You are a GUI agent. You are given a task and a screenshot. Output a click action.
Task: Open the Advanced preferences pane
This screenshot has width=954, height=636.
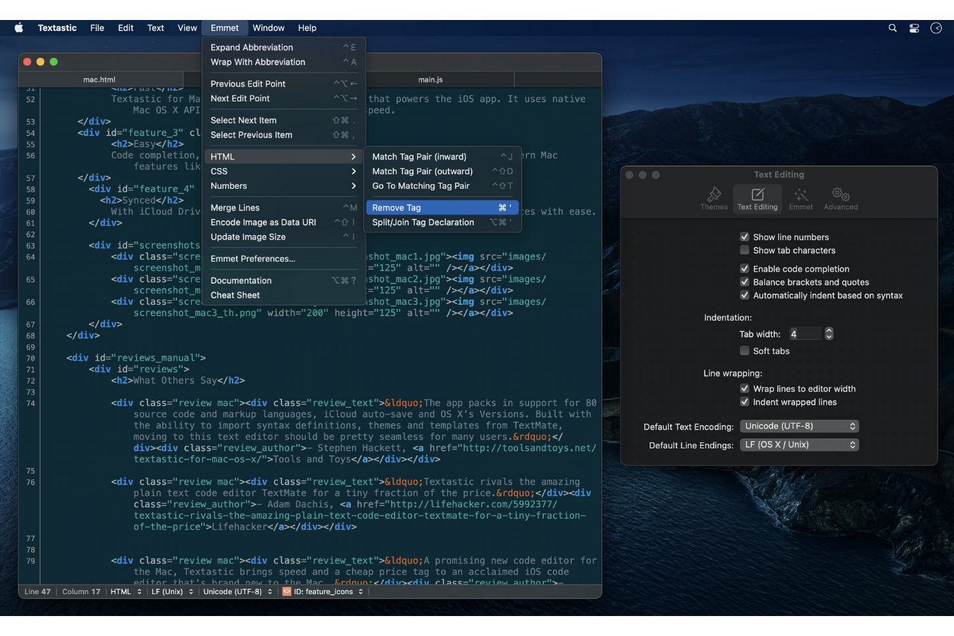point(840,198)
